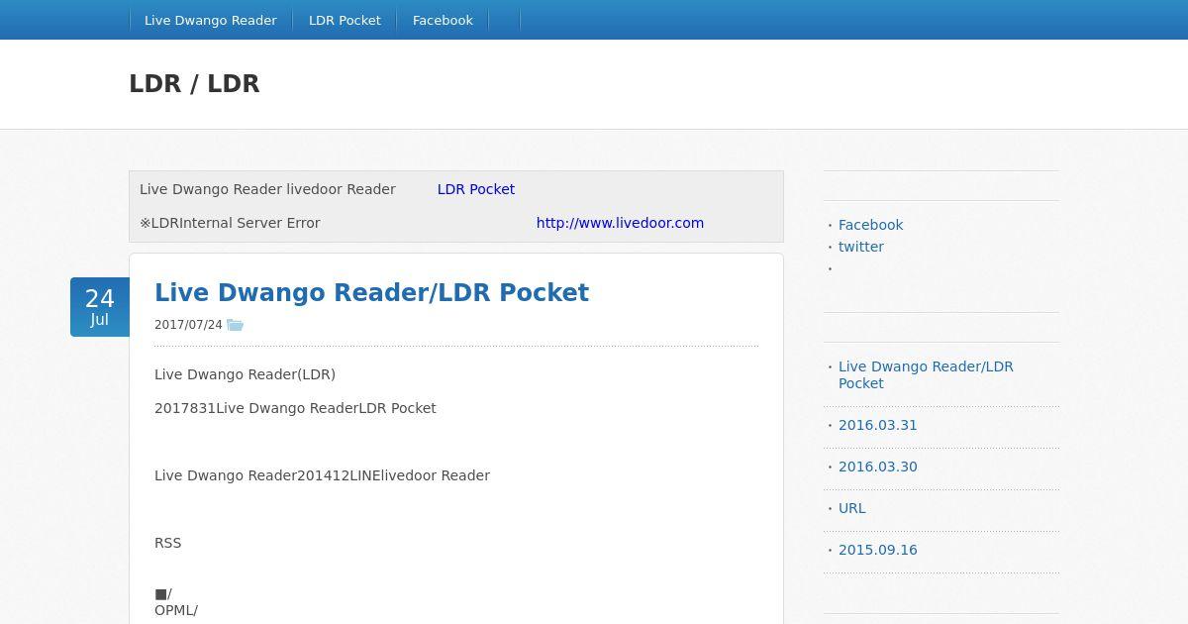Click the 24 Jul date badge
The image size is (1188, 624).
point(100,307)
